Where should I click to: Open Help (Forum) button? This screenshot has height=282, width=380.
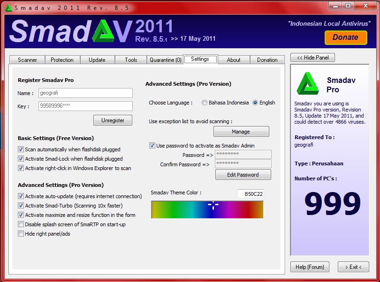pos(310,267)
